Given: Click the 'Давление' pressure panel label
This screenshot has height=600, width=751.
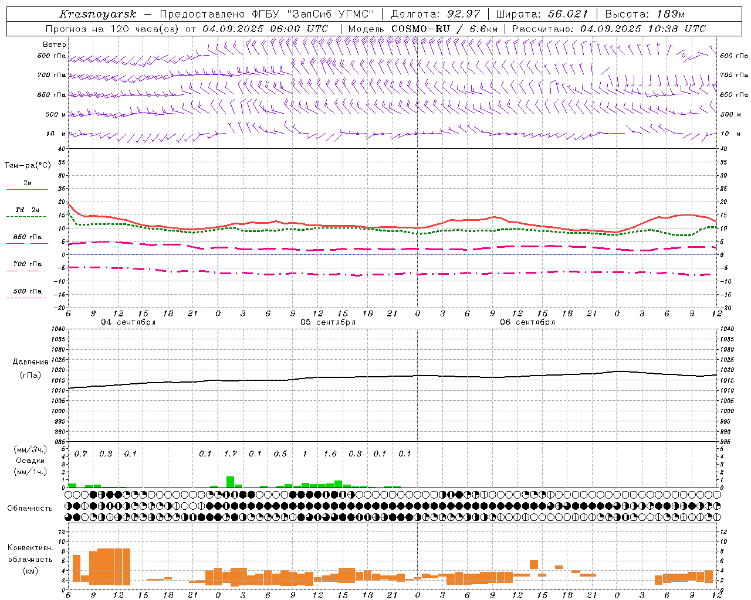Looking at the screenshot, I should 31,362.
